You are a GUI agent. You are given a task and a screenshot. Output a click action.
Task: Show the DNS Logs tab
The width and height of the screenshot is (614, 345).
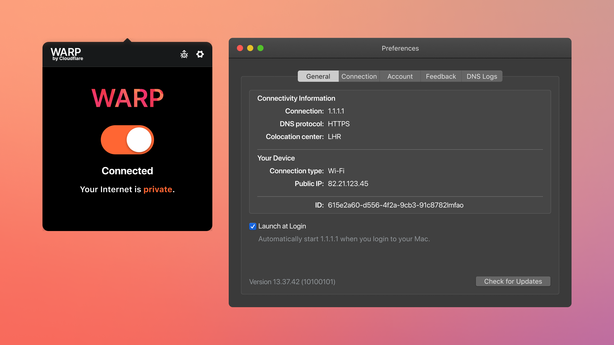pos(482,76)
